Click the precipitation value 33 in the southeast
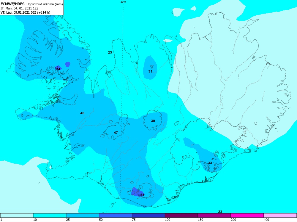 click(x=210, y=163)
